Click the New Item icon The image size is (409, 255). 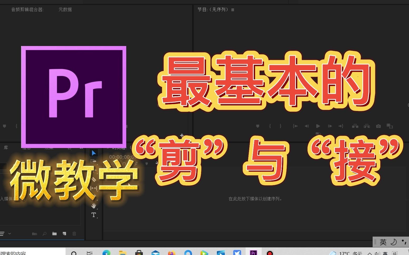point(64,233)
